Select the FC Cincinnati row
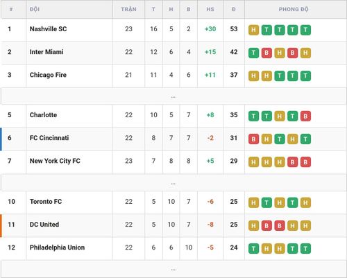Image resolution: width=347 pixels, height=278 pixels. (x=173, y=139)
